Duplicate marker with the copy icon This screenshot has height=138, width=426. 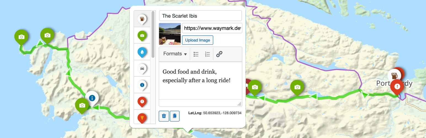click(175, 116)
